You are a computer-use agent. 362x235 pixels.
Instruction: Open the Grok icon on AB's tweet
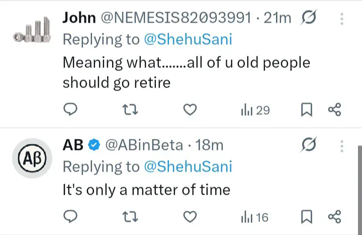pyautogui.click(x=308, y=145)
